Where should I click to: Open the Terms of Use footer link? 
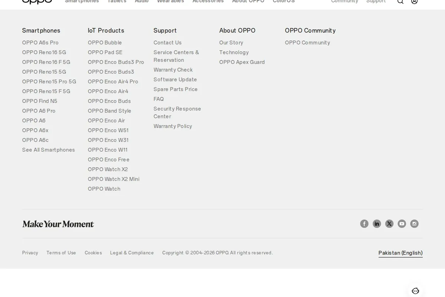61,253
